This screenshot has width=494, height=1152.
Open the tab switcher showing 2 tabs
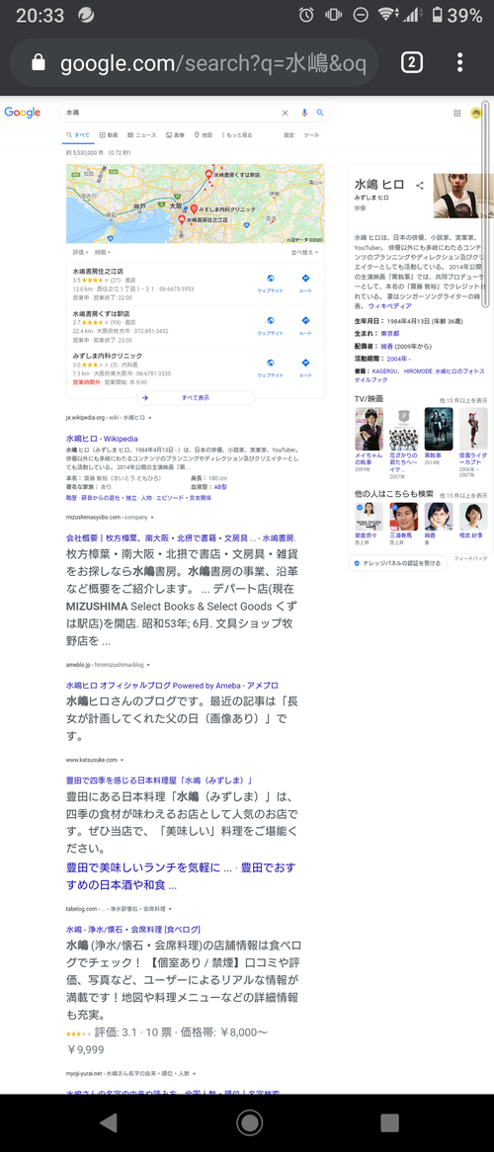point(412,62)
